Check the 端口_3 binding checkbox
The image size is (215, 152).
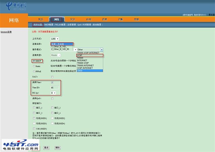[x=34, y=113]
